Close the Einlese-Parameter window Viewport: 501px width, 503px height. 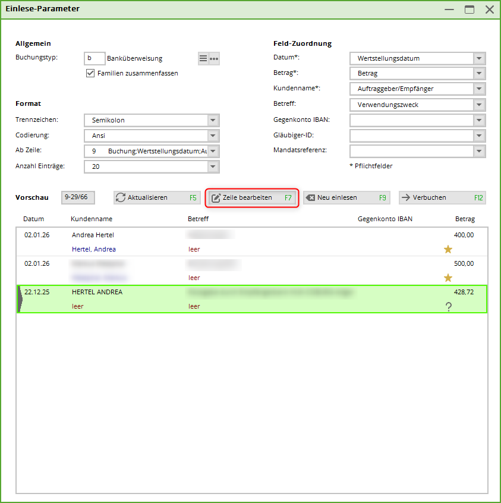pyautogui.click(x=489, y=10)
